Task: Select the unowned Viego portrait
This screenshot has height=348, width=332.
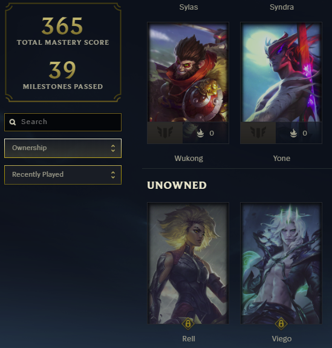Action: [281, 263]
